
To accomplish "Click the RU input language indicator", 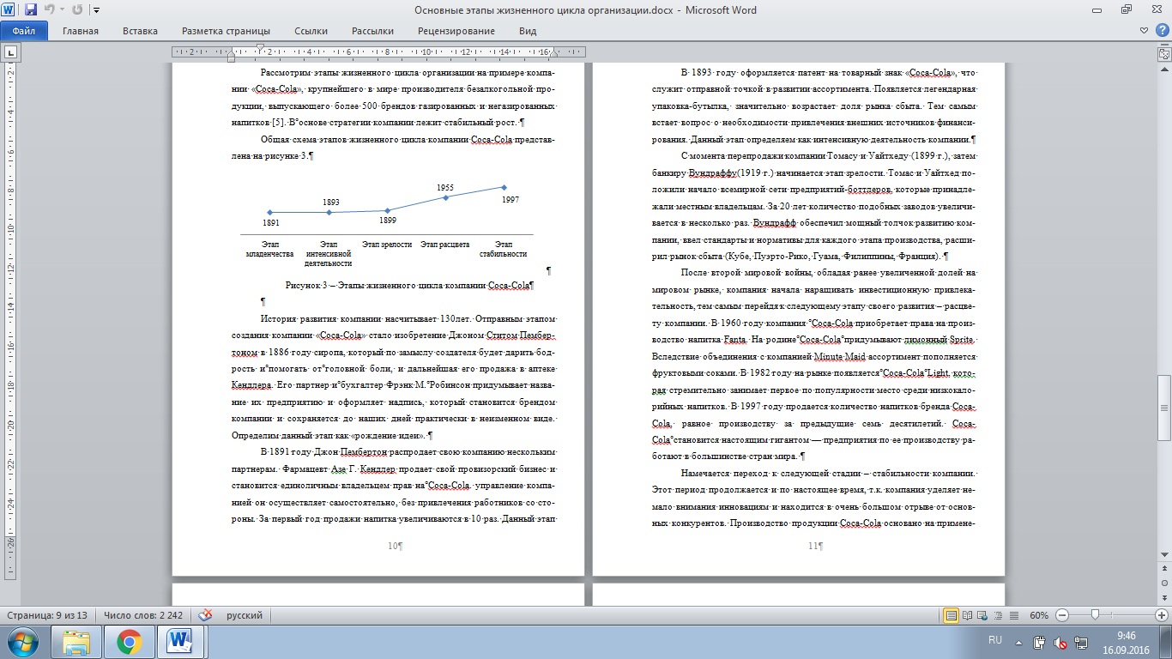I will [x=995, y=640].
